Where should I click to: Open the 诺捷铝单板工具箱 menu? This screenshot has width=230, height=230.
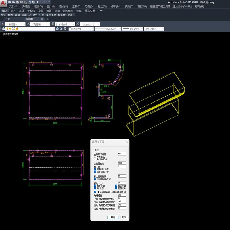click(x=160, y=7)
